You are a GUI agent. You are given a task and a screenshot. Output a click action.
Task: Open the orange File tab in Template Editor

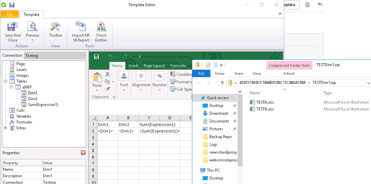10,14
